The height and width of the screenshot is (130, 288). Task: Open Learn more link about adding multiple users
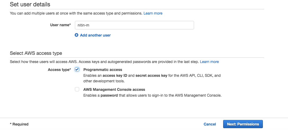153,13
